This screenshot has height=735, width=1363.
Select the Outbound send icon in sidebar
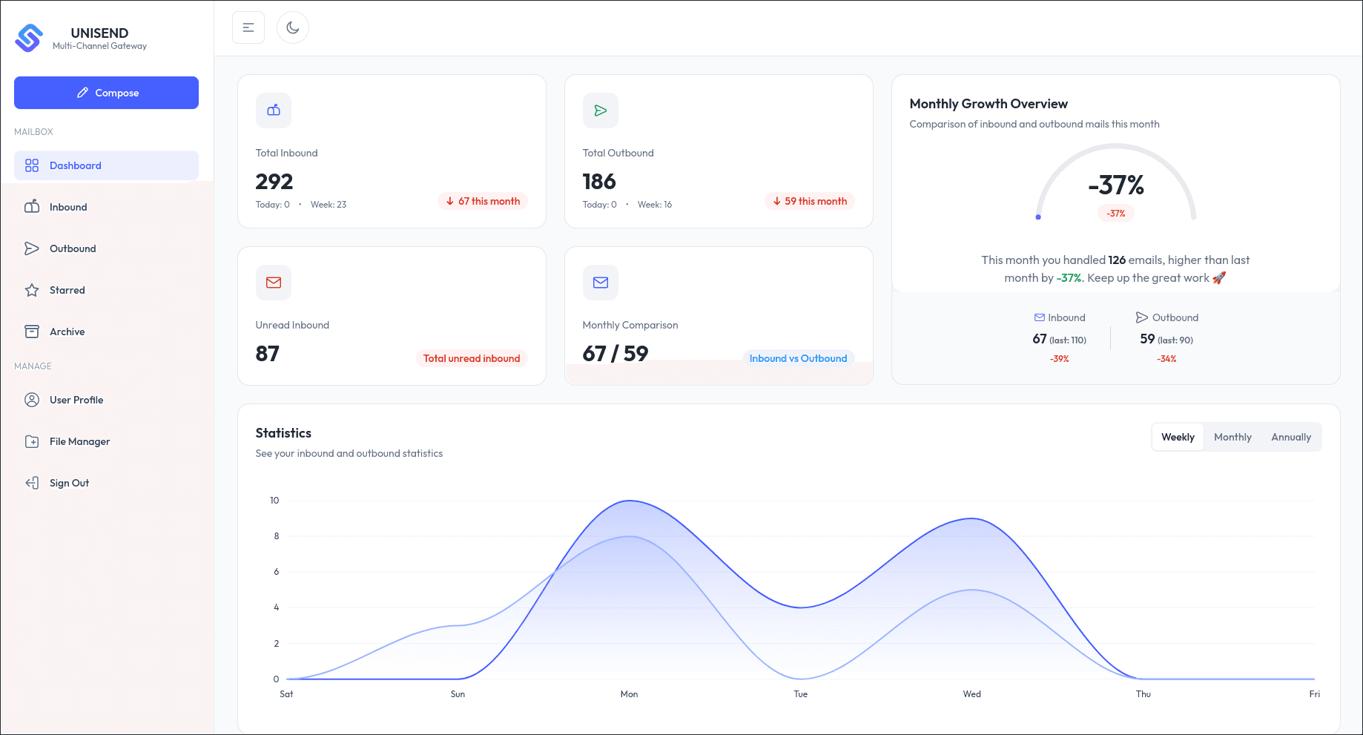click(32, 248)
